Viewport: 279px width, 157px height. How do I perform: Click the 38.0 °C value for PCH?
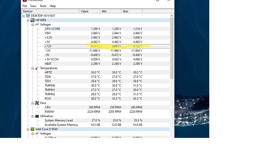[96, 99]
